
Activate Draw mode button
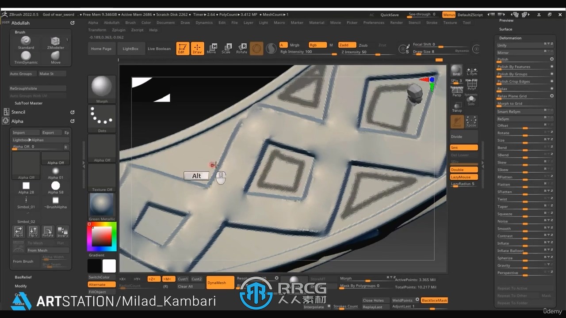(x=197, y=49)
